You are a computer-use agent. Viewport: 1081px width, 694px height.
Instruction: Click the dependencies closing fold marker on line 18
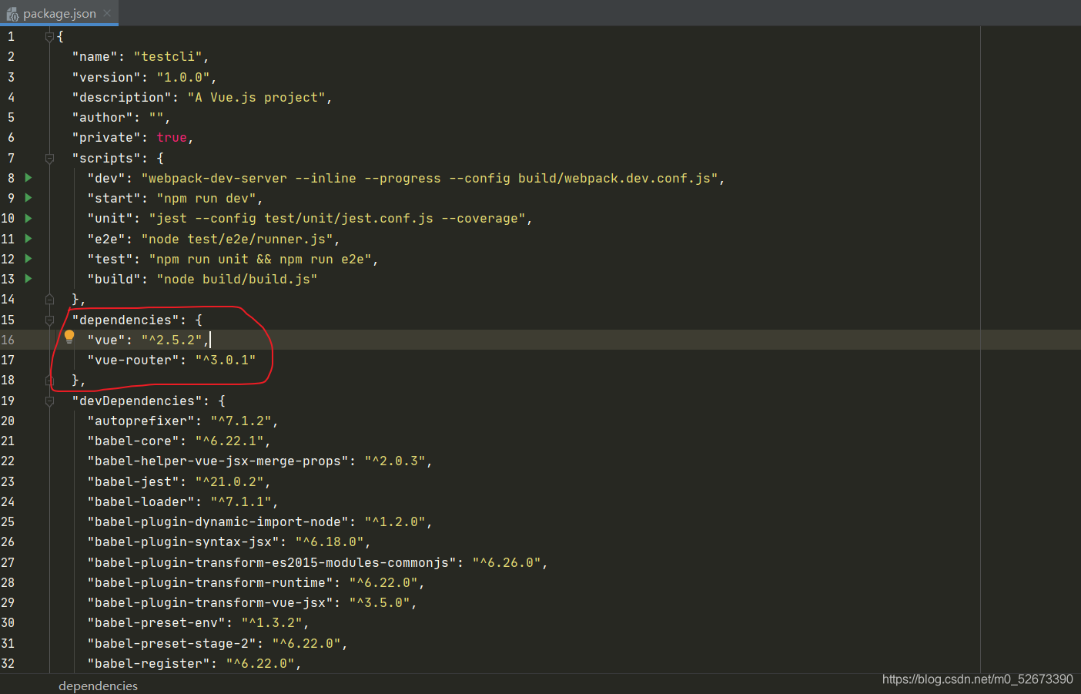pos(49,380)
